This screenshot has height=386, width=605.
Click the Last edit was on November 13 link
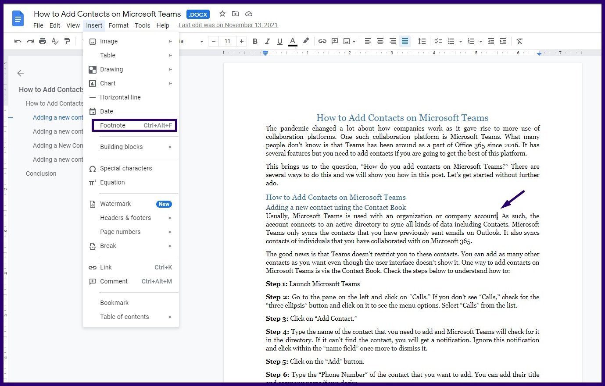point(228,25)
